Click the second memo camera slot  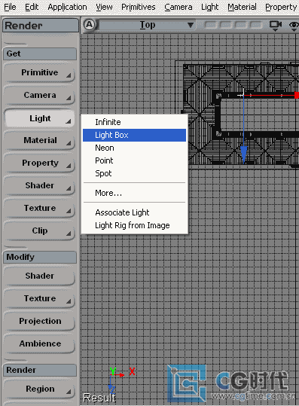(225, 25)
